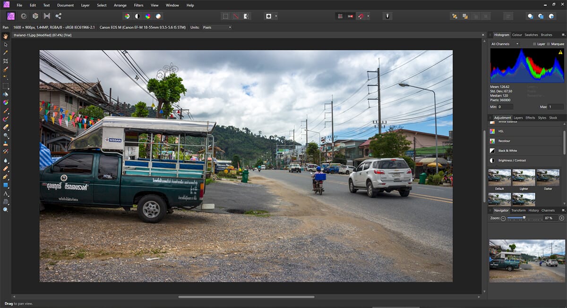Open the Navigator panel options menu
Screen dimensions: 567x308
coord(563,210)
